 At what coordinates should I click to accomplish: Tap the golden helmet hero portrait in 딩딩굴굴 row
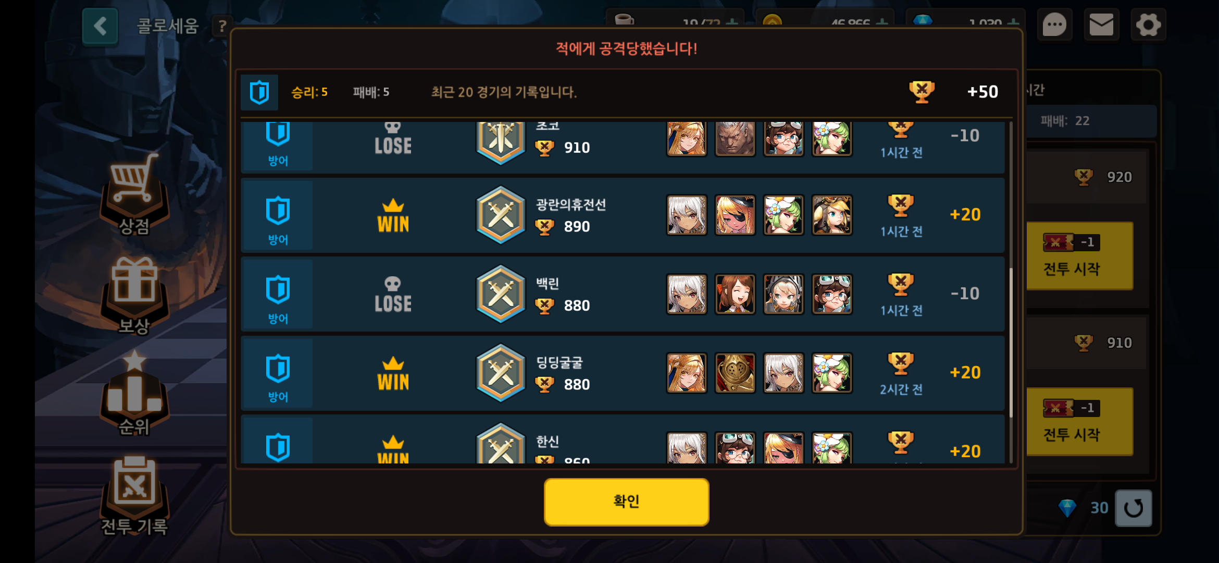pos(735,373)
